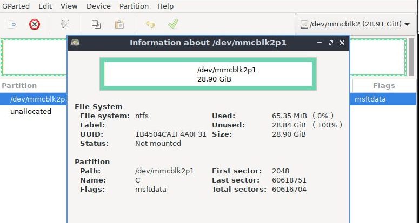
Task: Click the Copy partition icon
Action: point(96,24)
